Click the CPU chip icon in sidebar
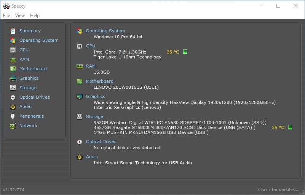 [13, 50]
